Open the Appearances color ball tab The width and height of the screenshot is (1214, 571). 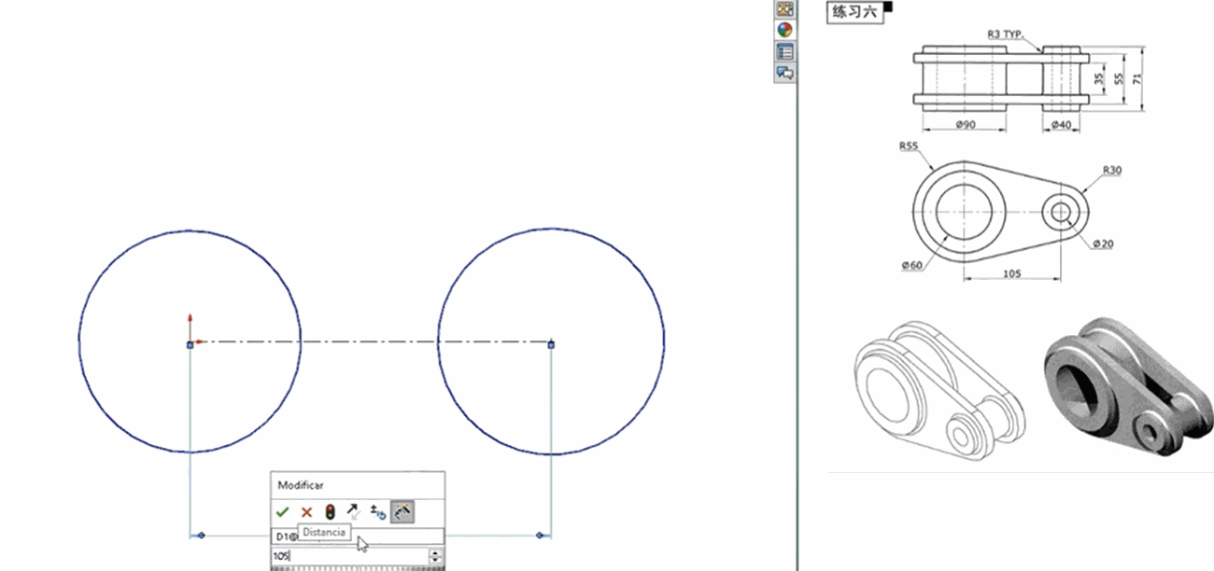(784, 30)
